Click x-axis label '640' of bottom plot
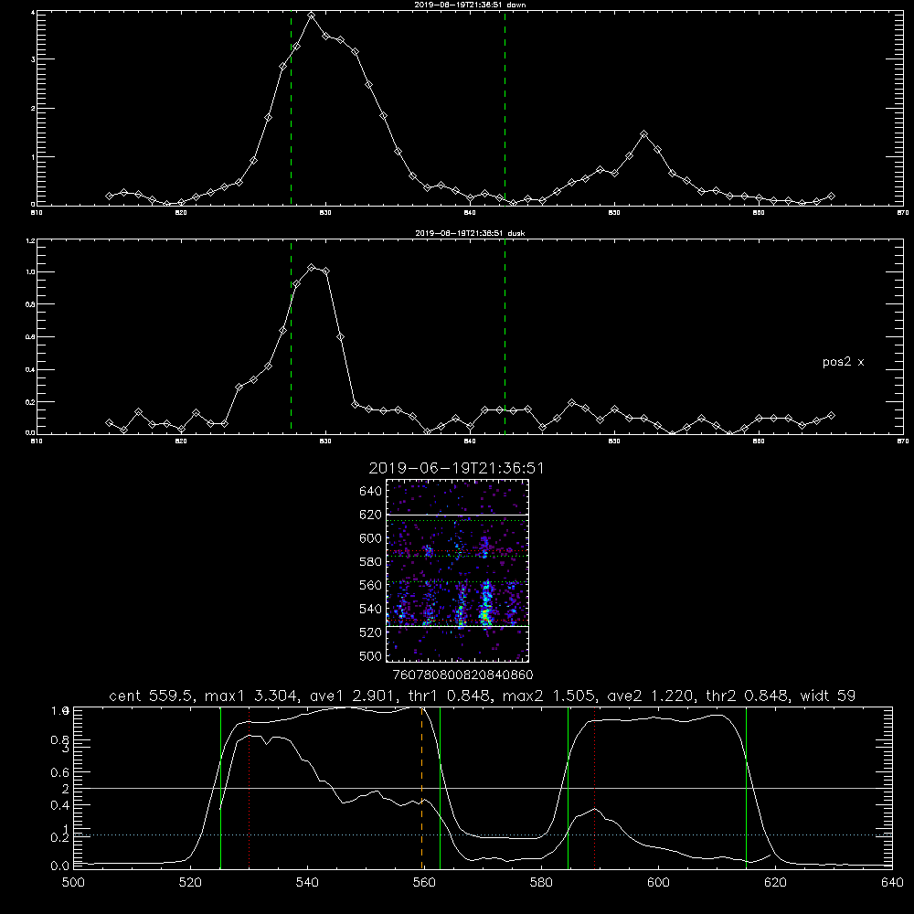Screen dimensions: 914x914 pos(892,882)
